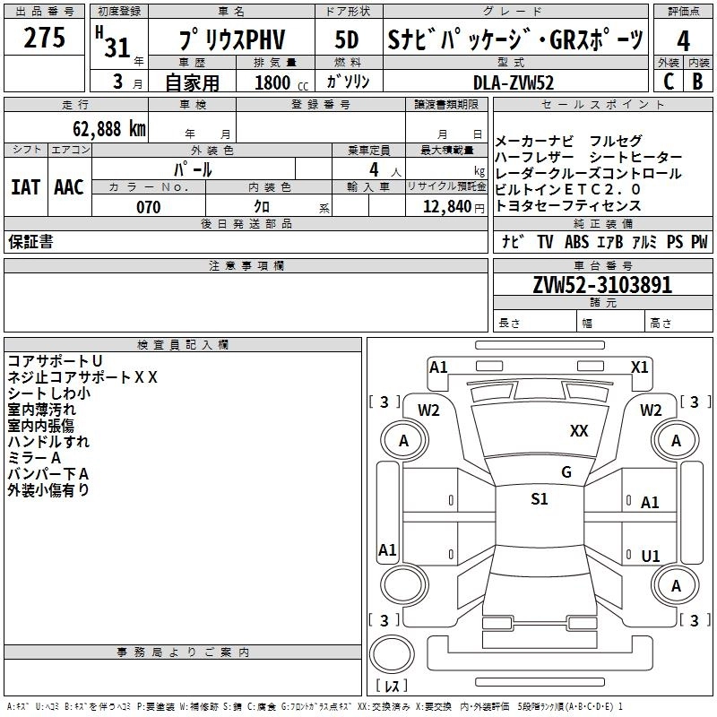Select the 5D door shape value
The width and height of the screenshot is (717, 717).
(x=347, y=39)
